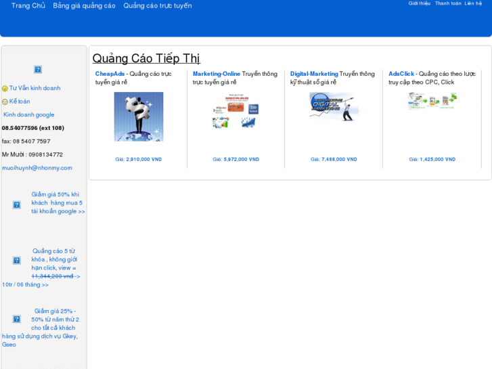Viewport: 492px width, 369px height.
Task: Open the Thanh toán link
Action: [448, 3]
